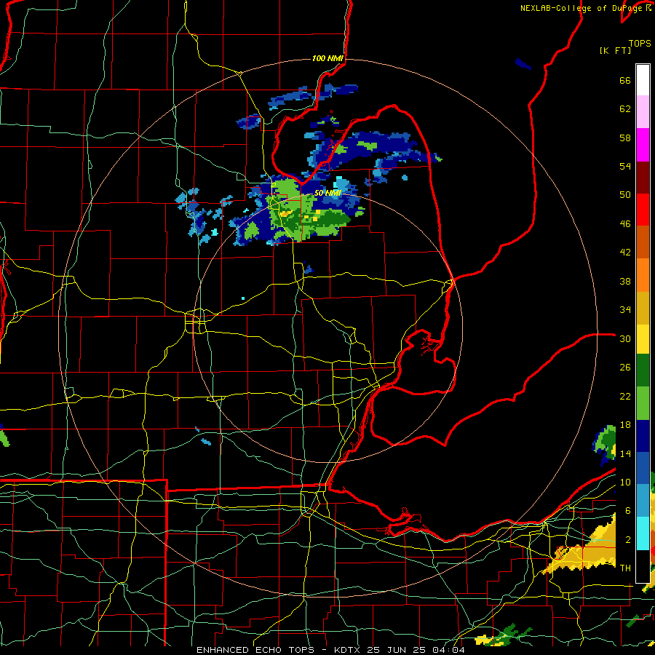The height and width of the screenshot is (655, 655).
Task: Click the 'TOPS' legend title
Action: (x=640, y=43)
